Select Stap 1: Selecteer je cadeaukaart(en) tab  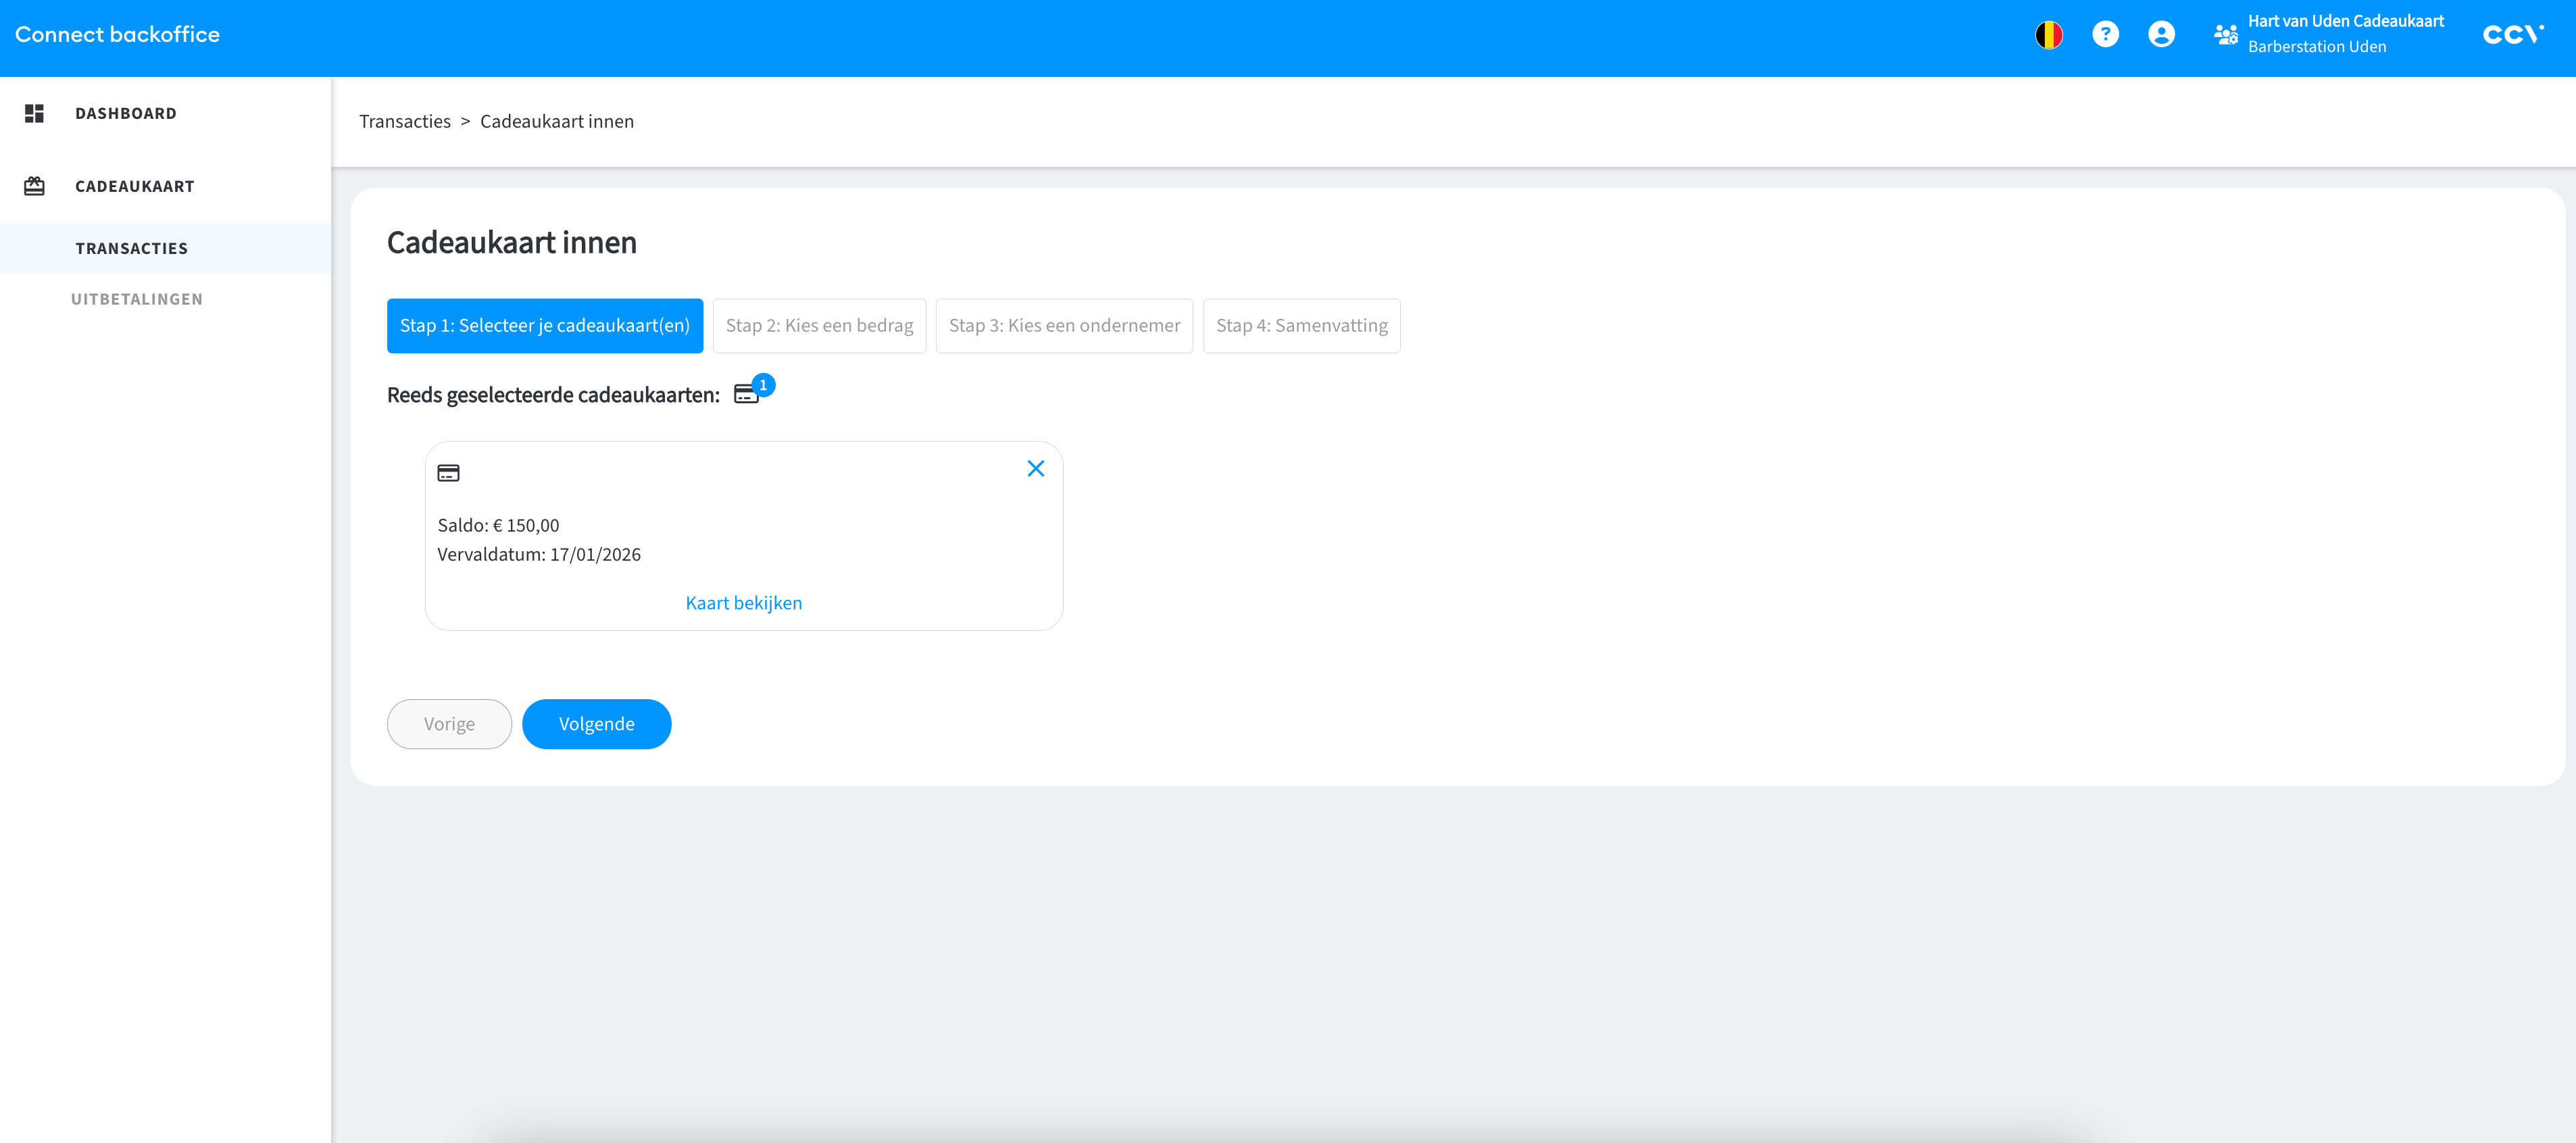pyautogui.click(x=544, y=326)
